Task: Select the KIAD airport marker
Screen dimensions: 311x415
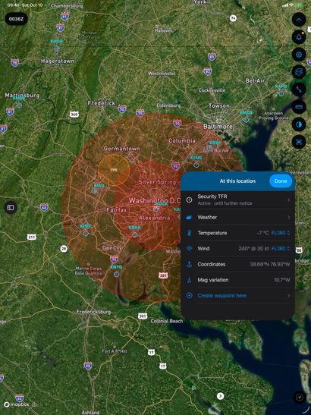Action: tap(94, 190)
